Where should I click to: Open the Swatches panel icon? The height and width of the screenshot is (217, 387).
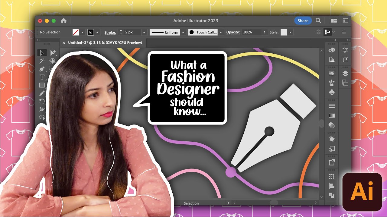332,73
